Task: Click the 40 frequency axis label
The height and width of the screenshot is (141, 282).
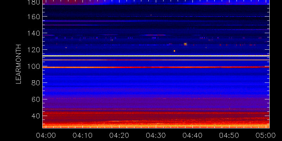Action: (x=36, y=116)
